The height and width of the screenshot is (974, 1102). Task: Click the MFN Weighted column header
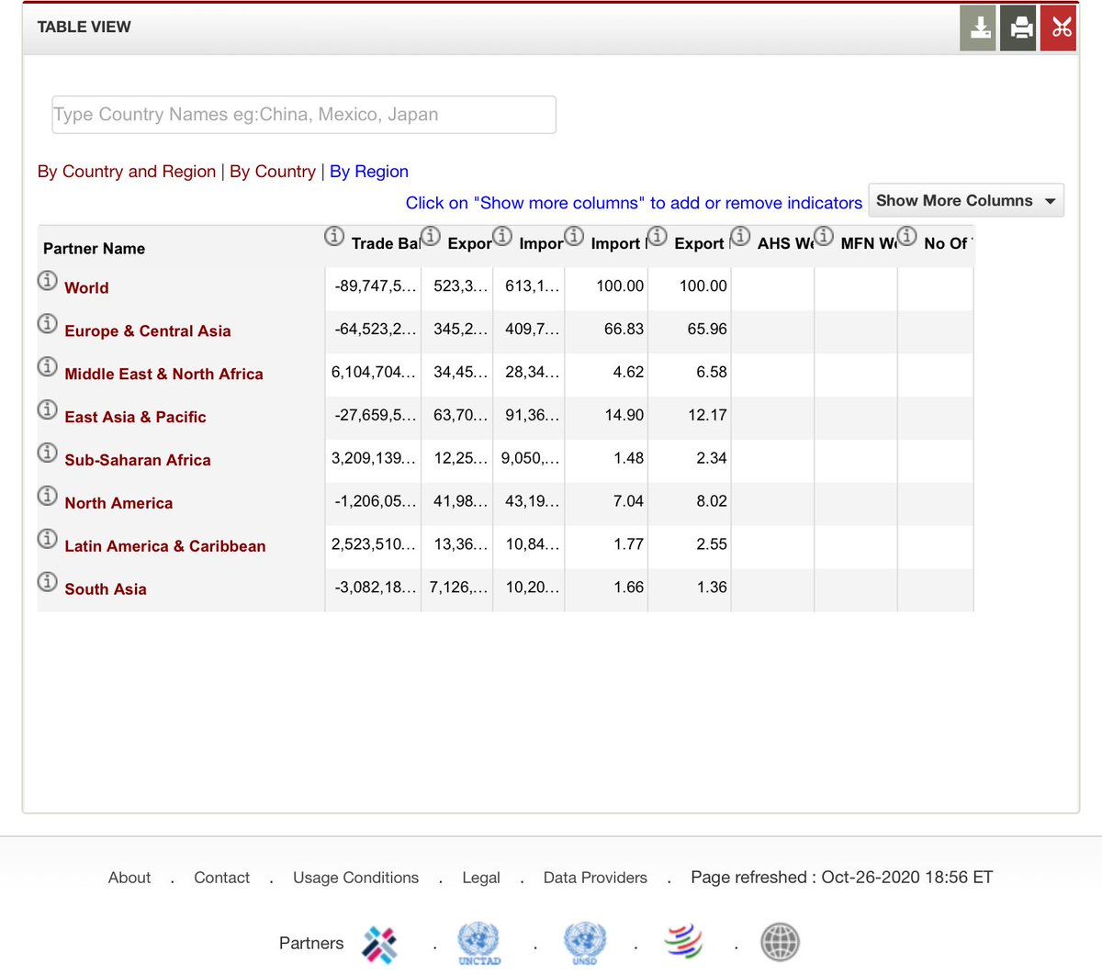tap(869, 243)
